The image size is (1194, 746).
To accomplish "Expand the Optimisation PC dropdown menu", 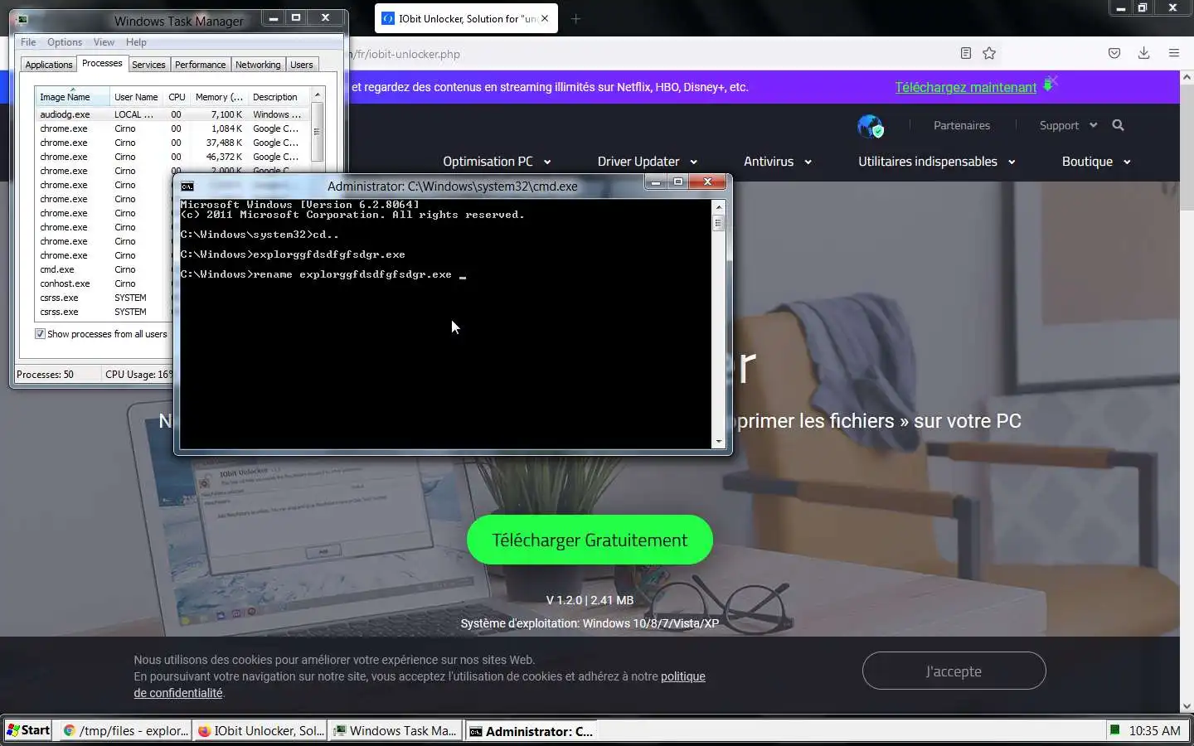I will [497, 162].
